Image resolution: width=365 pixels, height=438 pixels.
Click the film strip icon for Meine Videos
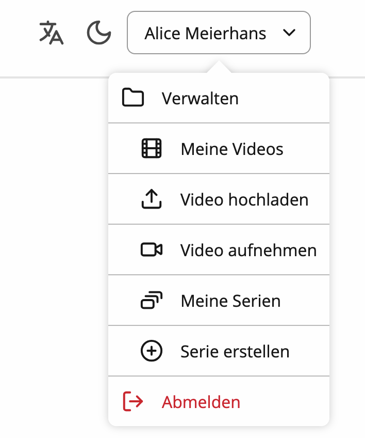[x=152, y=149]
